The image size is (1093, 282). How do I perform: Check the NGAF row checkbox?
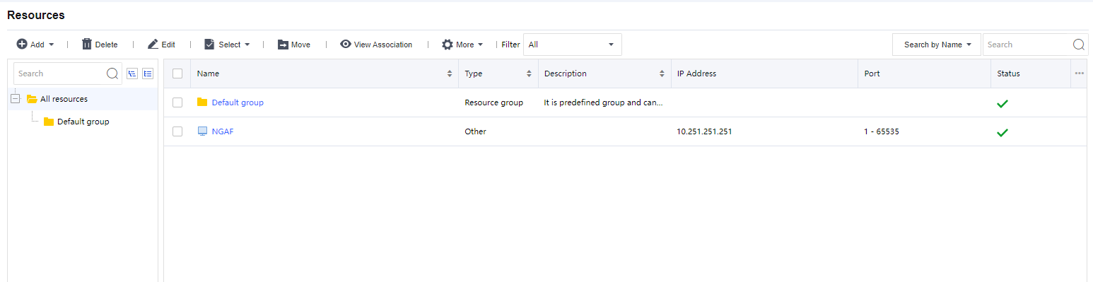pos(177,131)
